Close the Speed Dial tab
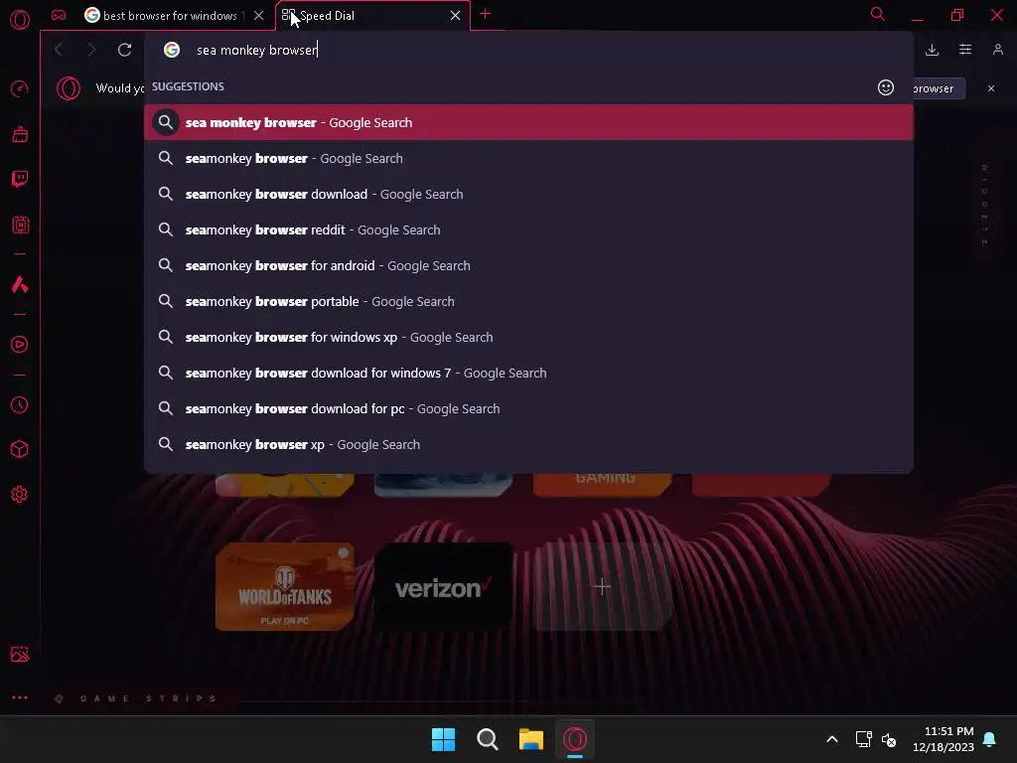Screen dimensions: 1017x763 [455, 16]
